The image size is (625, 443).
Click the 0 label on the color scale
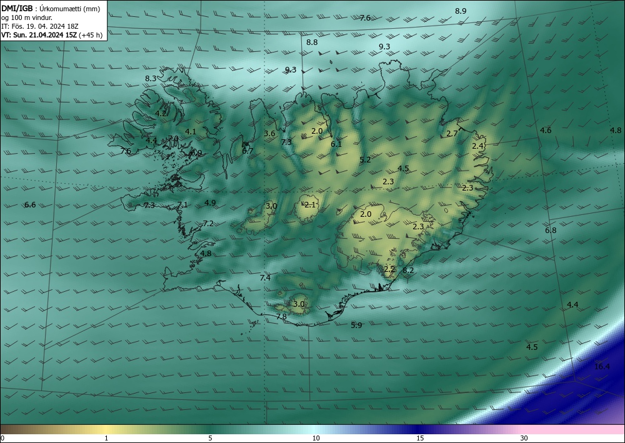(2, 438)
